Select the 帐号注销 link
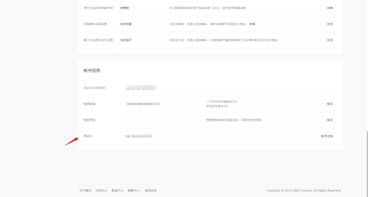The image size is (368, 197). click(x=327, y=136)
